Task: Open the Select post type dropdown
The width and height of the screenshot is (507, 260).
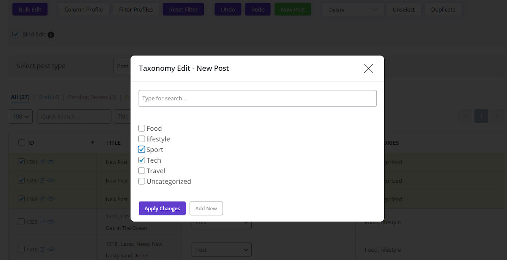Action: click(x=122, y=66)
